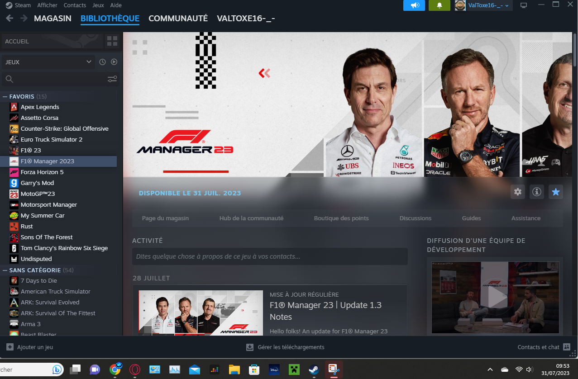Open Contacts et chat panel
Screen dimensions: 578x379
coord(544,347)
